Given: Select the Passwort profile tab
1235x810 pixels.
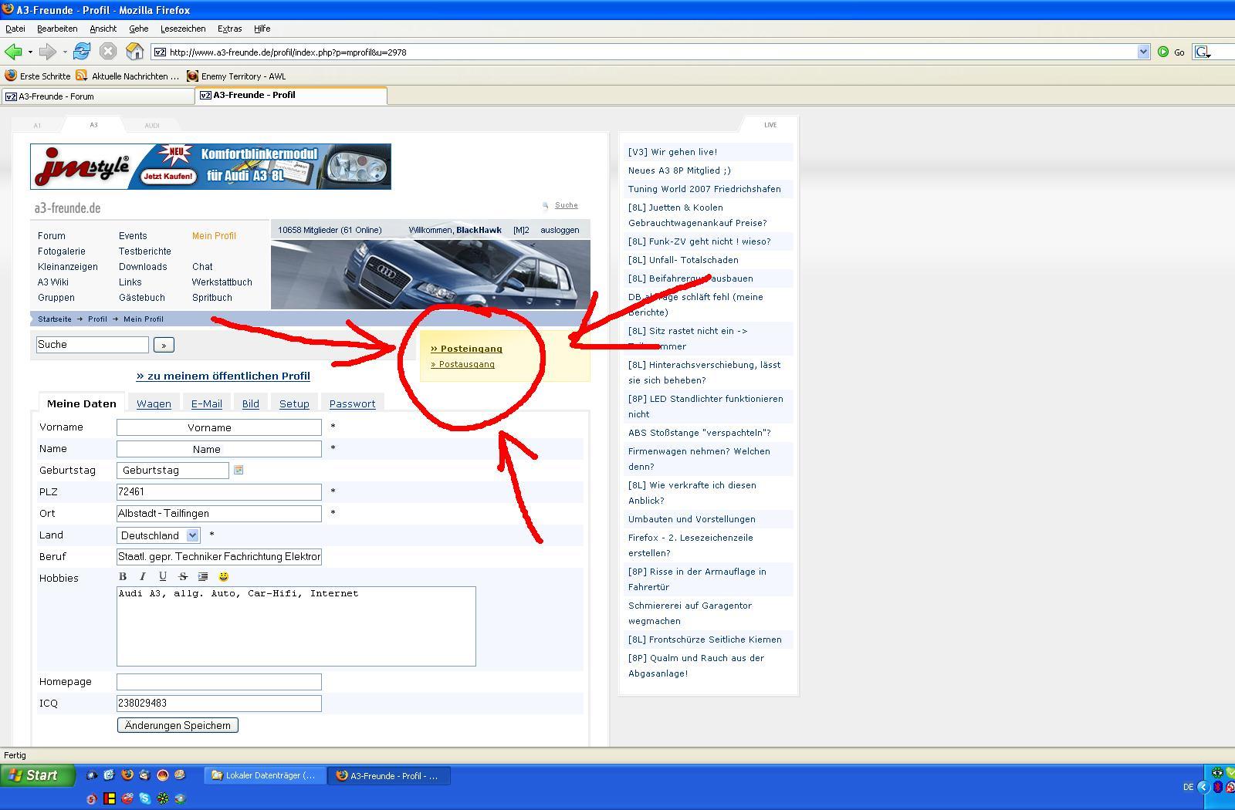Looking at the screenshot, I should point(352,403).
